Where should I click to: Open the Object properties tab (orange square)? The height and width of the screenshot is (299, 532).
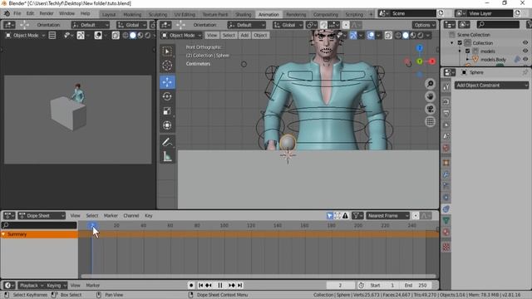point(446,163)
